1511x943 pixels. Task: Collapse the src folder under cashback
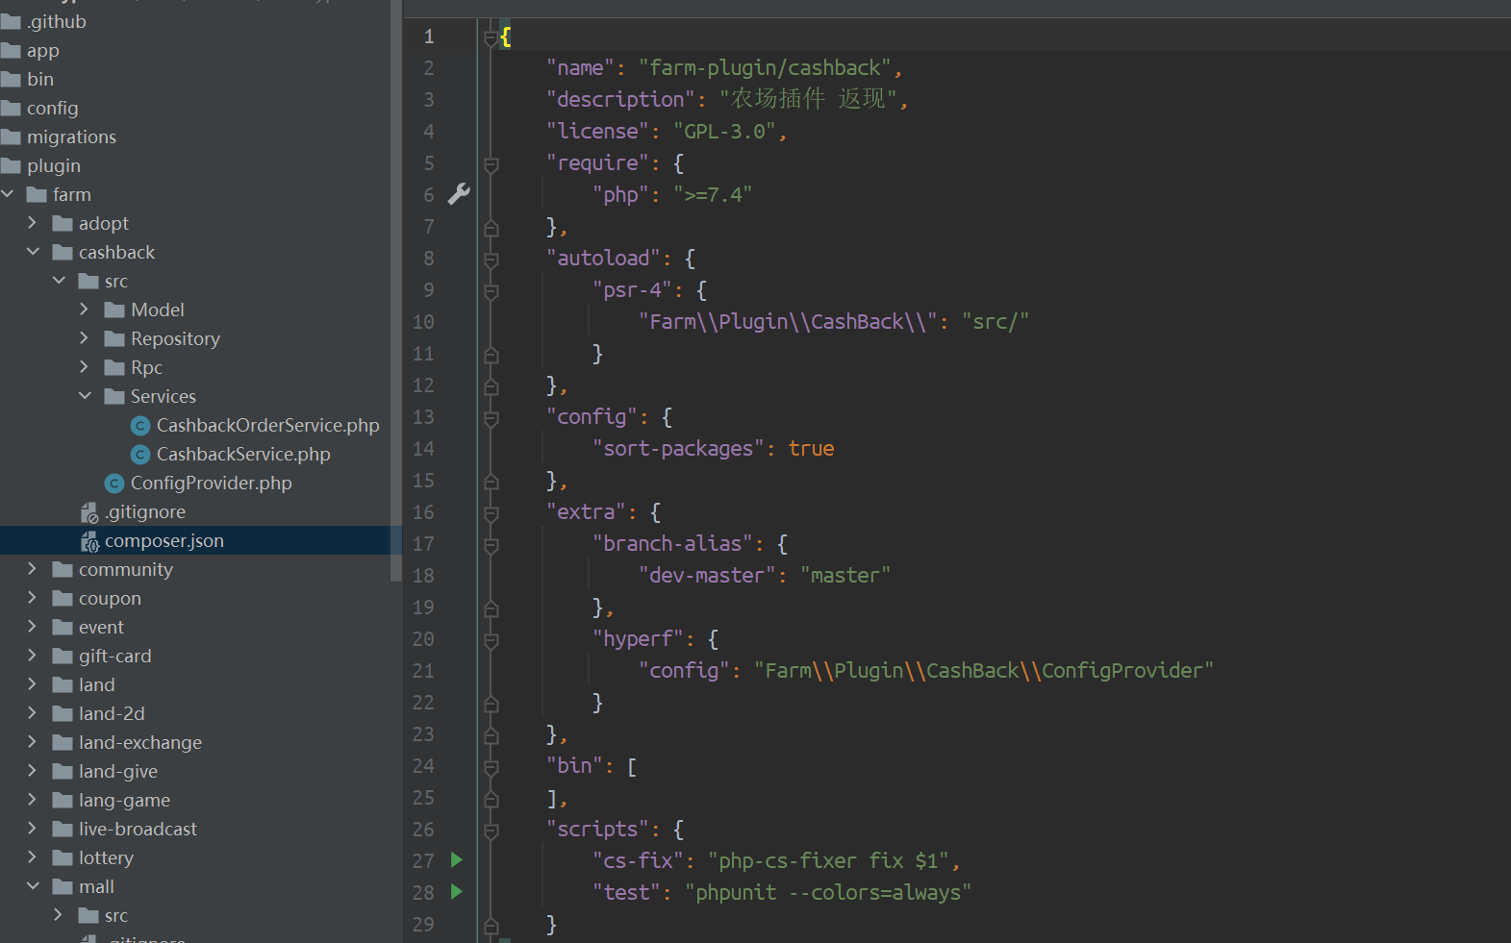click(59, 281)
